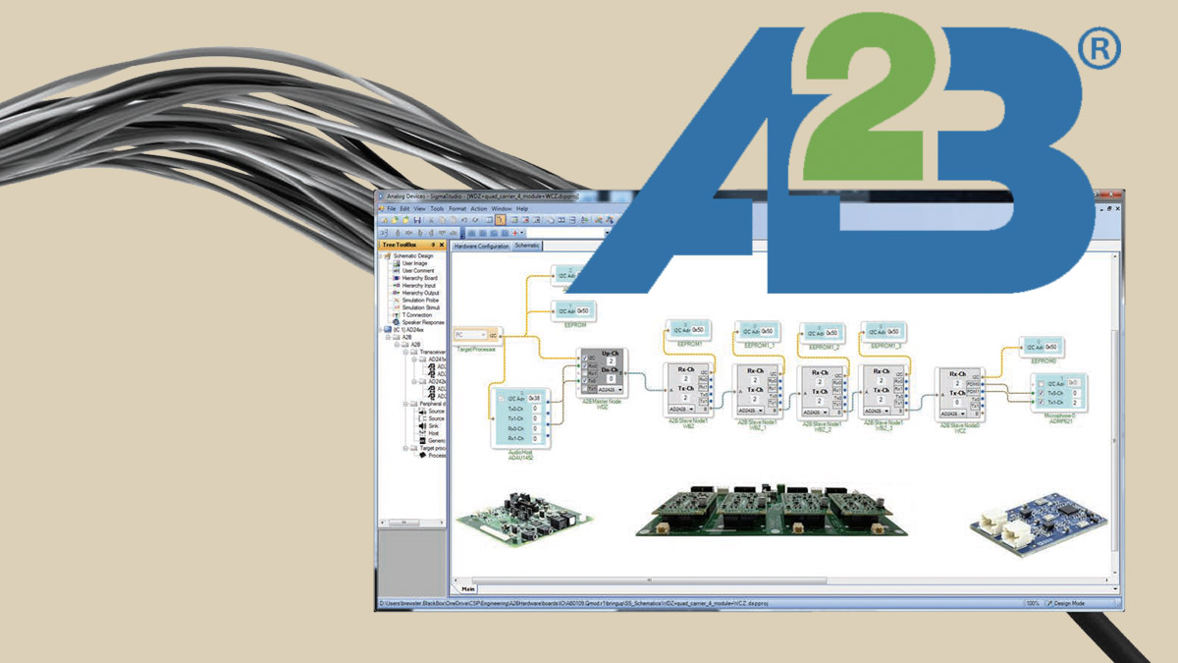Click the Save icon in the toolbar
The height and width of the screenshot is (663, 1178).
417,219
